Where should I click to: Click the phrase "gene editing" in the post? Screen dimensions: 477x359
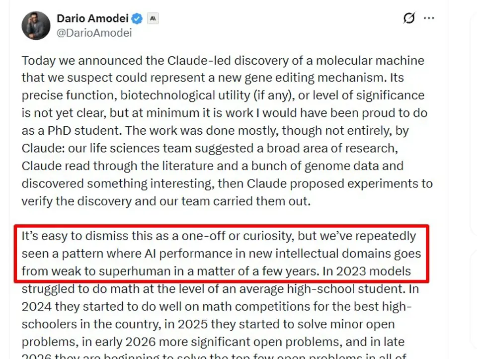(279, 78)
